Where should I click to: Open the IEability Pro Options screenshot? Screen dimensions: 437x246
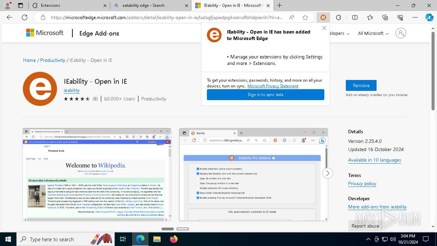(253, 175)
